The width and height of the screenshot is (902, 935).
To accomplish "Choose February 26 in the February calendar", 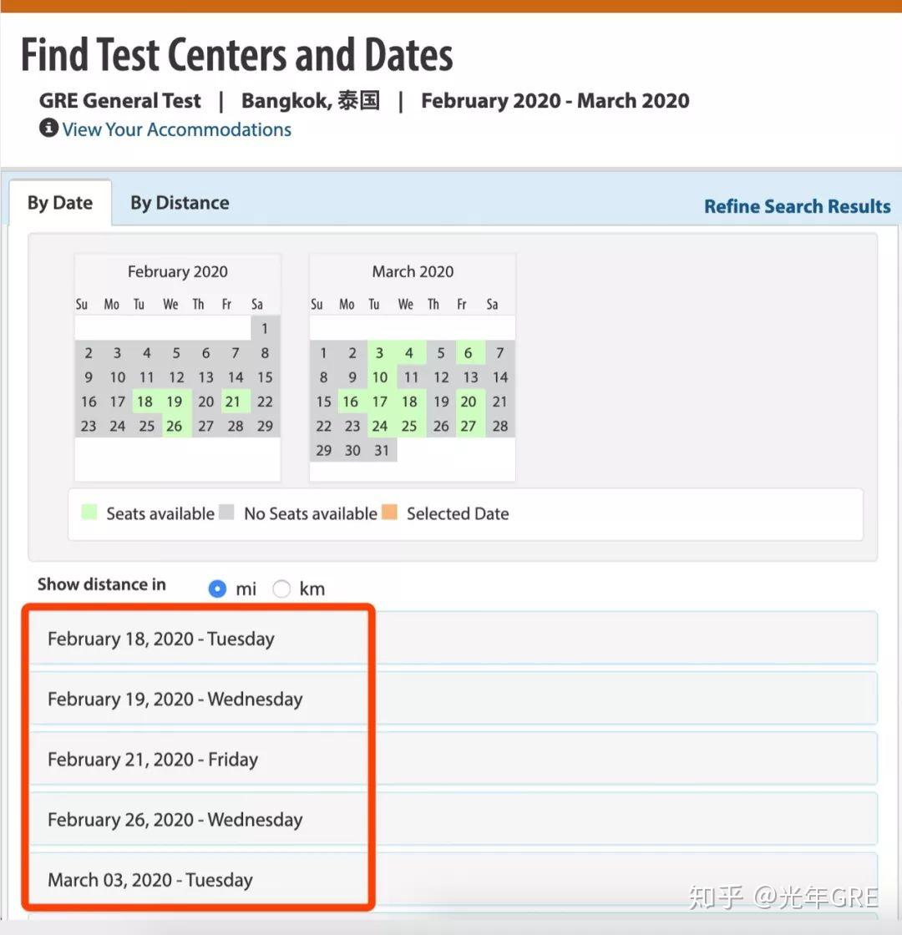I will [x=174, y=426].
